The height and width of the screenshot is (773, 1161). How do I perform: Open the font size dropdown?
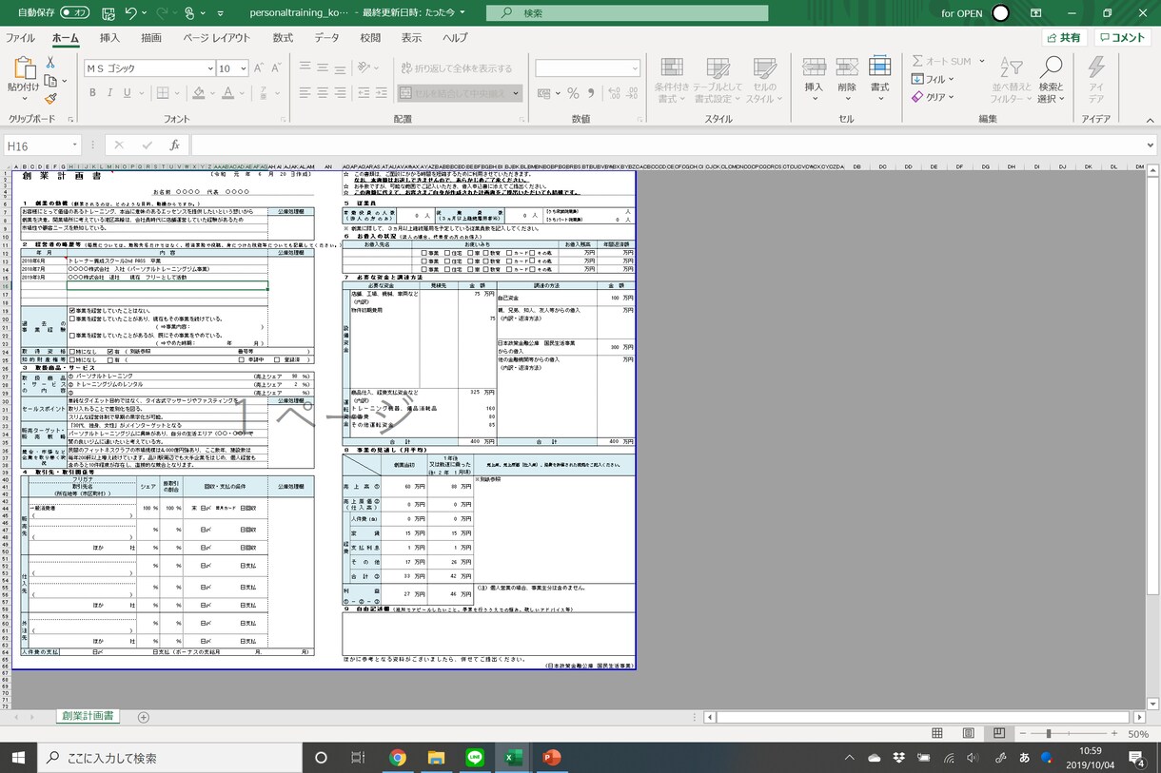(x=243, y=68)
